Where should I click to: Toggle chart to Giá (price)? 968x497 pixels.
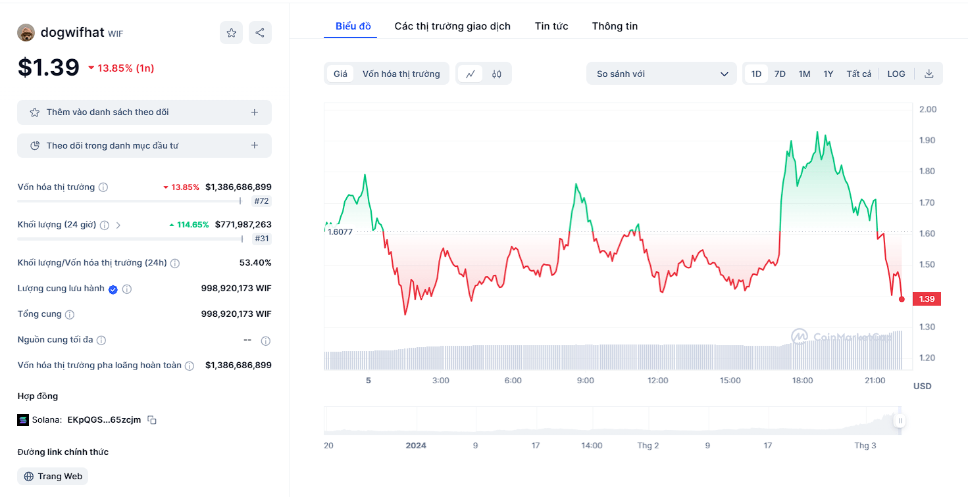click(340, 74)
